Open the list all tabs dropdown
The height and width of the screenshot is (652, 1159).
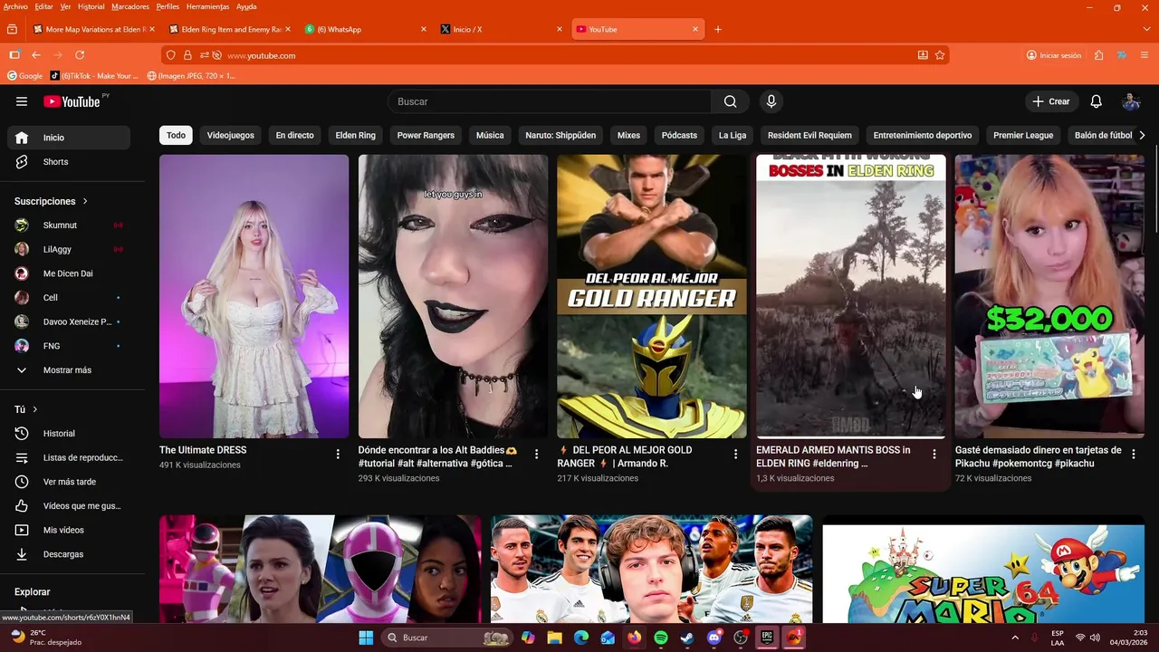tap(1146, 29)
